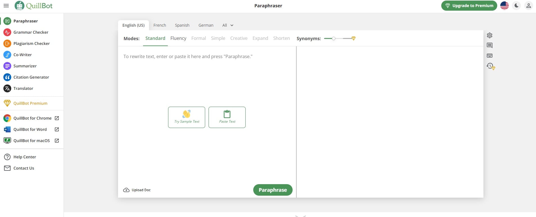Screen dimensions: 536x217
Task: Open Grammar Checker from the sidebar
Action: click(x=31, y=32)
